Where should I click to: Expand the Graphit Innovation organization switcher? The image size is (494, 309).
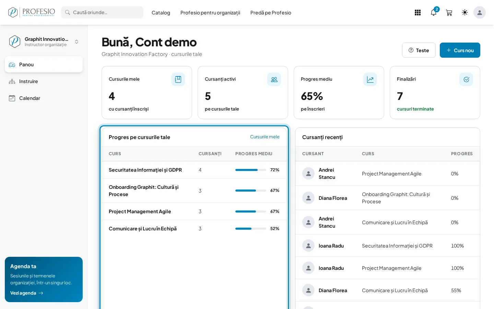point(44,42)
